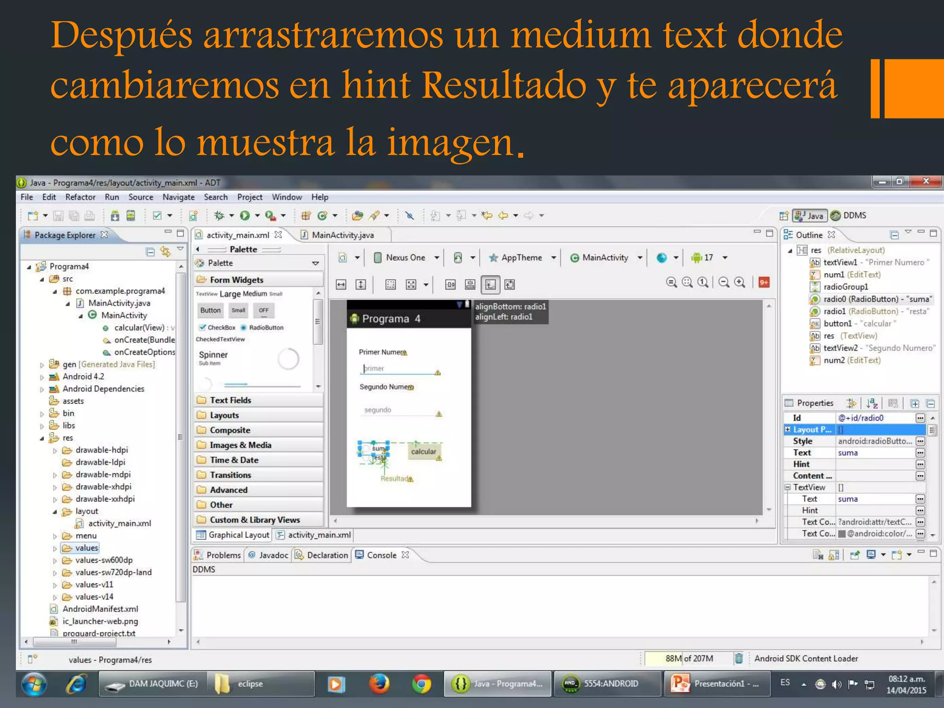
Task: Switch to activity_main.xml source tab
Action: pos(314,535)
